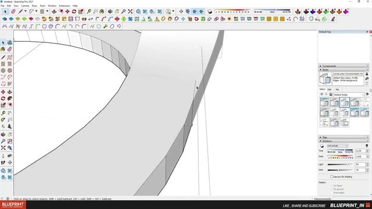Select the Move tool in top toolbar
Screen dimensions: 372x209
tap(67, 12)
